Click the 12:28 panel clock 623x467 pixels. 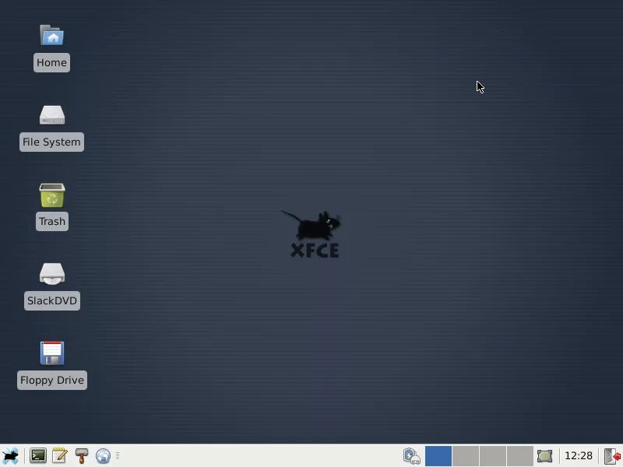(579, 456)
